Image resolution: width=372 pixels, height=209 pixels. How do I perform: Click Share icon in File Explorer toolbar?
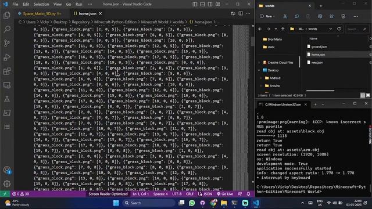[x=331, y=16]
